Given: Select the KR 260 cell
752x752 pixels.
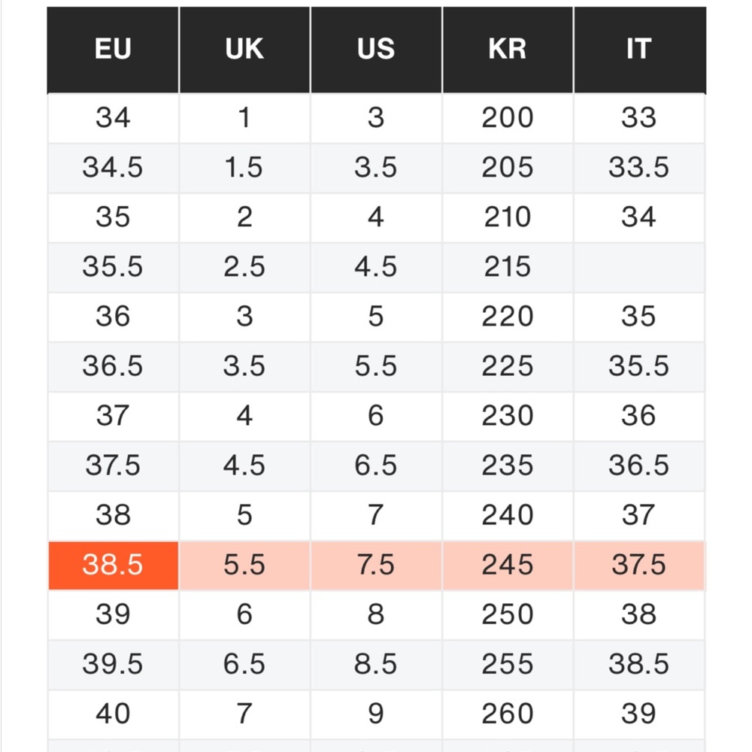Looking at the screenshot, I should pyautogui.click(x=508, y=714).
